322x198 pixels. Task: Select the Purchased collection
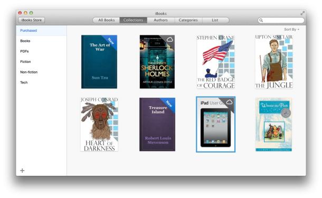click(41, 31)
